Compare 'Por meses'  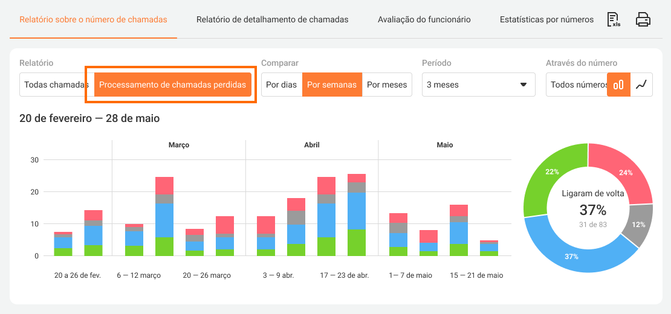tap(387, 85)
